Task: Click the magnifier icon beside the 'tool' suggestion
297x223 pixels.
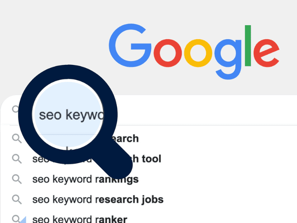Action: pyautogui.click(x=16, y=159)
